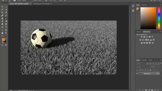Select the Quick Selection tool
162x91 pixels.
pyautogui.click(x=6, y=10)
